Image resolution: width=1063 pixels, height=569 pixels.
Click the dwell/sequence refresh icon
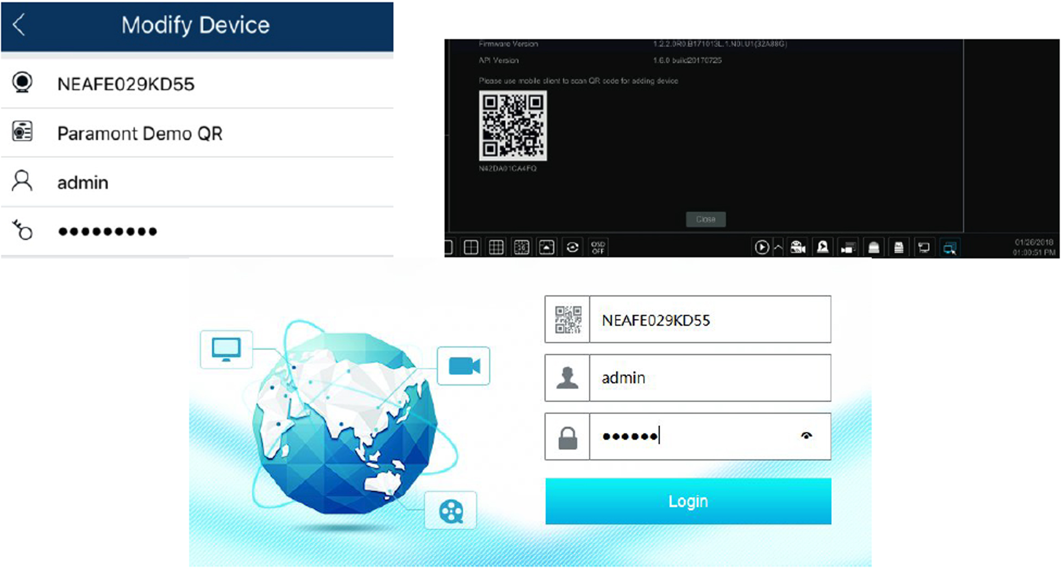572,248
